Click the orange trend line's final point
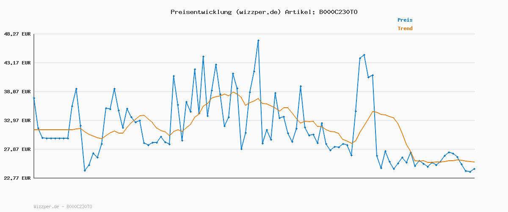 [x=474, y=162]
